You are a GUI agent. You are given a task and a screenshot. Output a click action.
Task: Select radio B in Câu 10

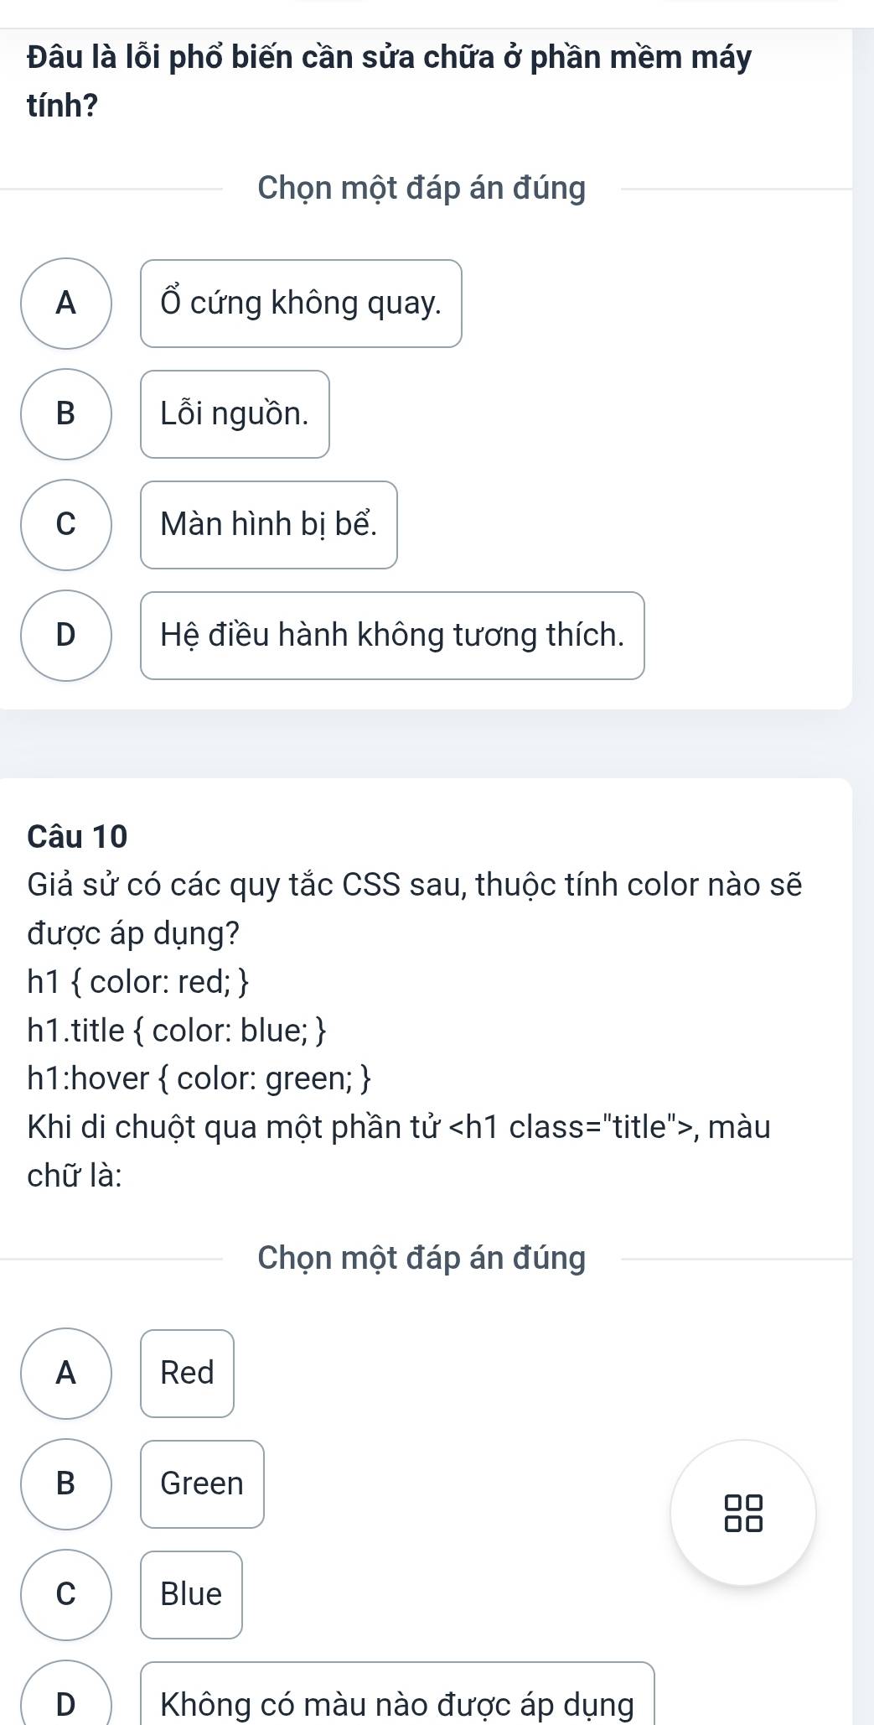tap(66, 1483)
